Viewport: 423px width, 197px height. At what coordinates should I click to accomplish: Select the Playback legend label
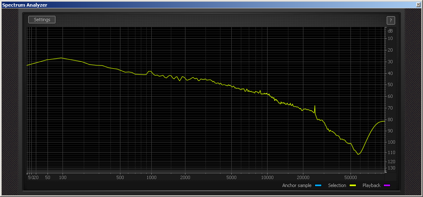pyautogui.click(x=371, y=185)
